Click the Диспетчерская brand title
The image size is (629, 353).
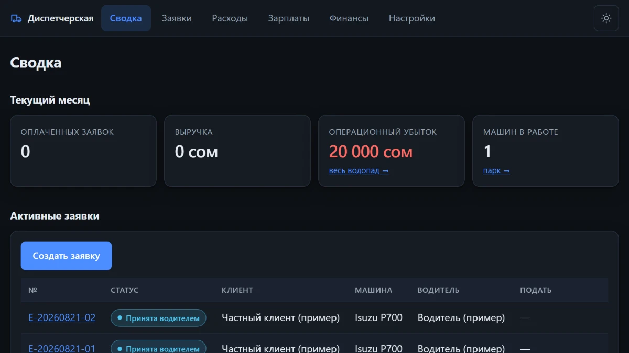(60, 18)
